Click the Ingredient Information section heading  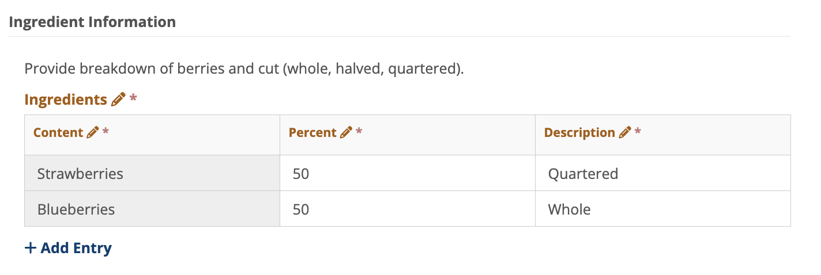pos(92,22)
